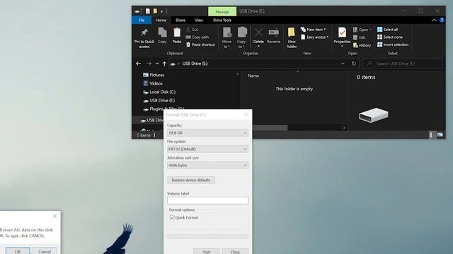Image resolution: width=453 pixels, height=254 pixels.
Task: Toggle the Quick Format checkbox
Action: click(x=172, y=217)
